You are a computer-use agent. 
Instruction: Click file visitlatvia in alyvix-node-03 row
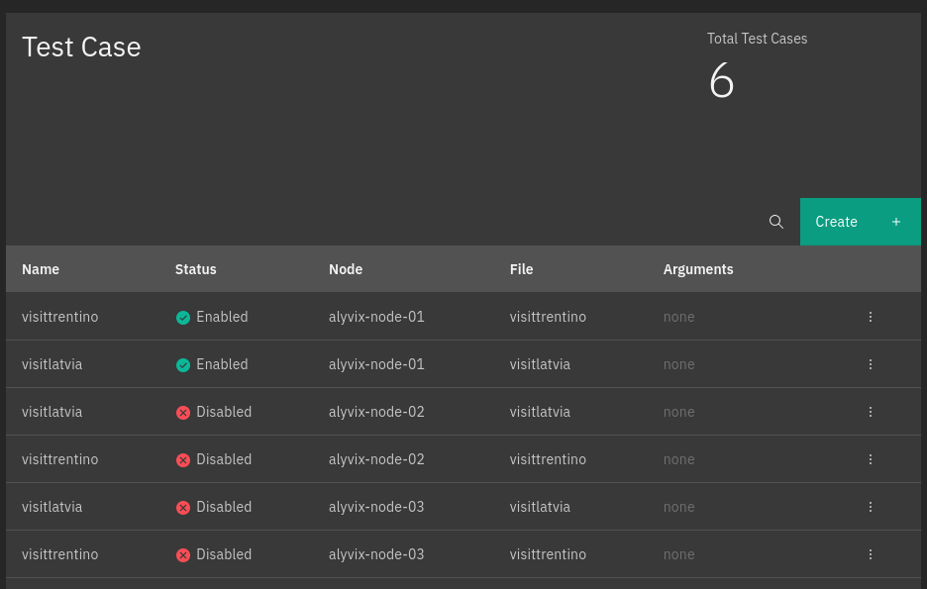pyautogui.click(x=541, y=507)
